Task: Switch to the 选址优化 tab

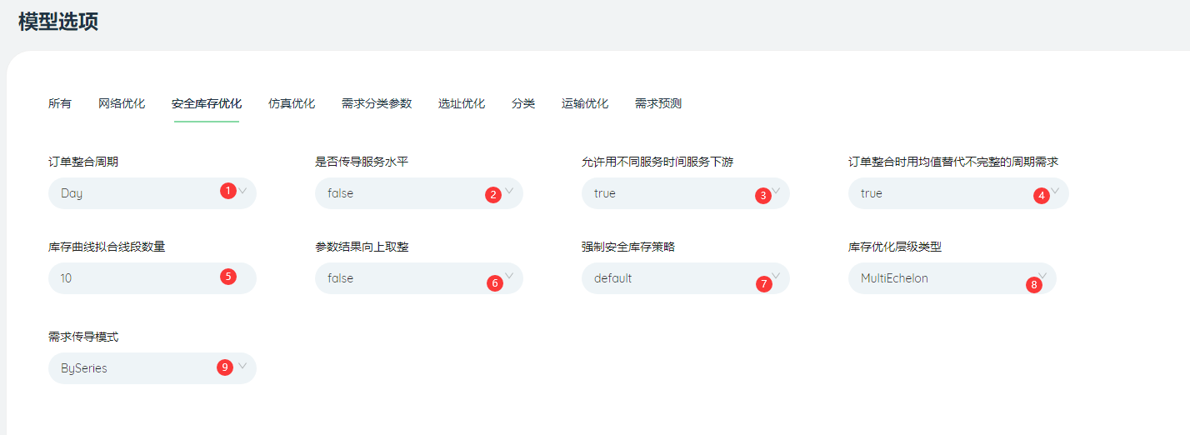Action: [462, 104]
